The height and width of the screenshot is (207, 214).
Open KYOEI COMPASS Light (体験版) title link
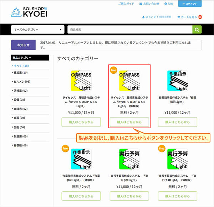(129, 102)
